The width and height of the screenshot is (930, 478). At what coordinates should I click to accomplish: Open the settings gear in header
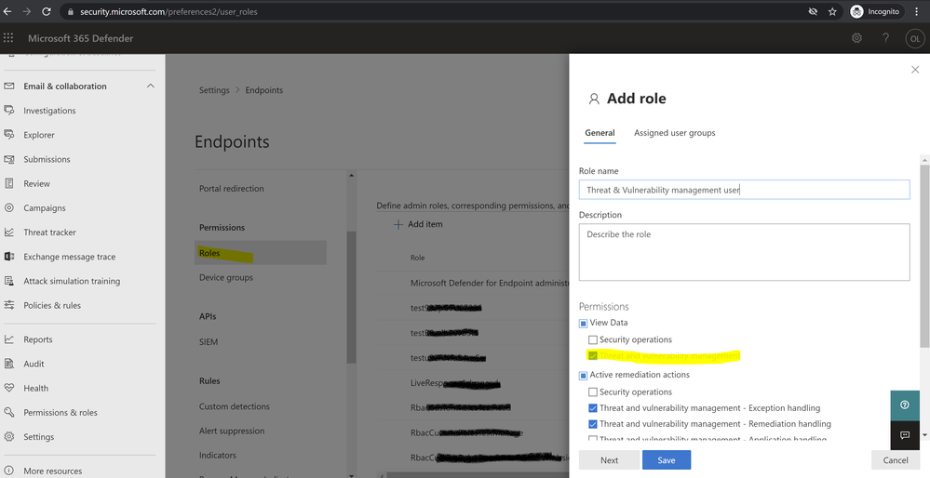point(856,38)
